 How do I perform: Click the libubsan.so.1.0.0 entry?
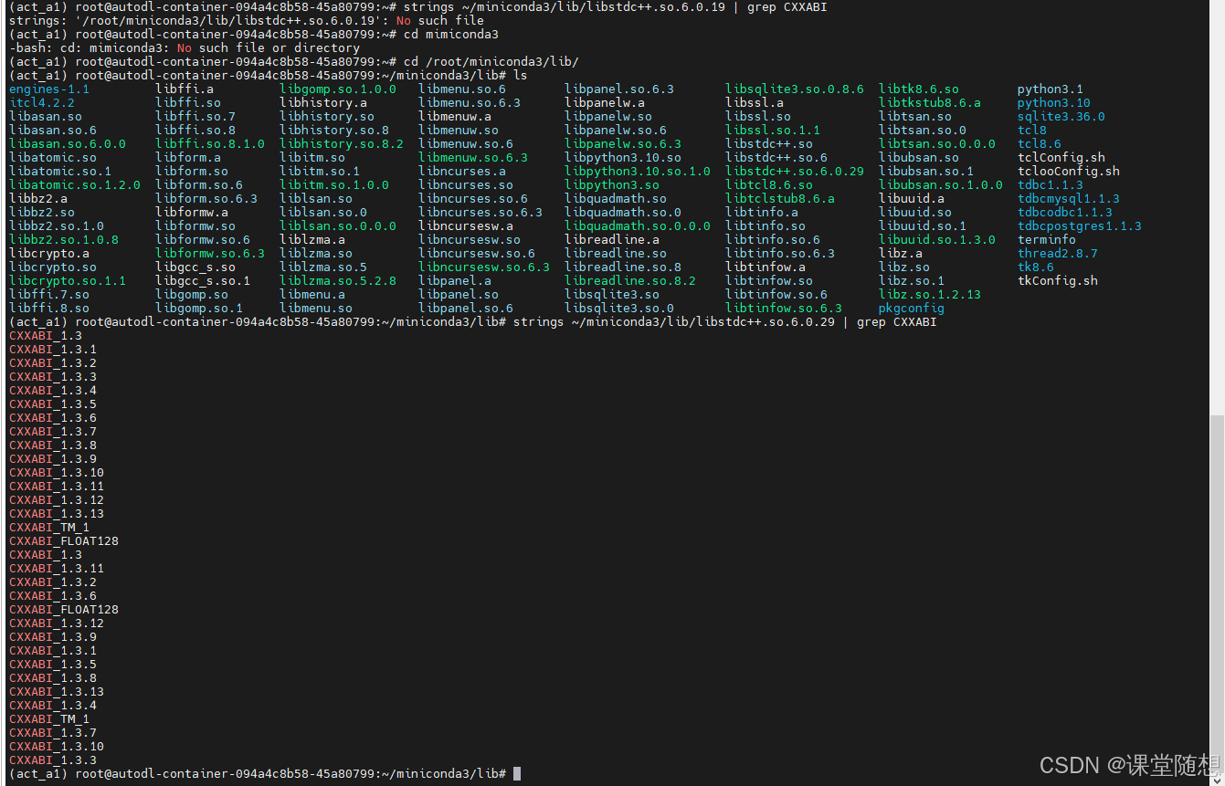[941, 185]
